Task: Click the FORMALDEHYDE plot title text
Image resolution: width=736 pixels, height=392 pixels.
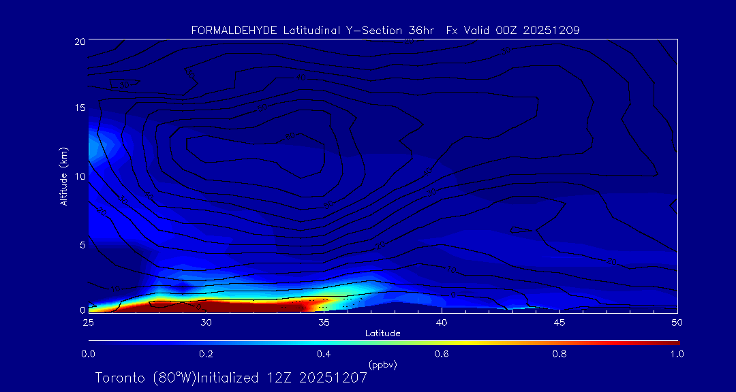Action: [x=385, y=30]
